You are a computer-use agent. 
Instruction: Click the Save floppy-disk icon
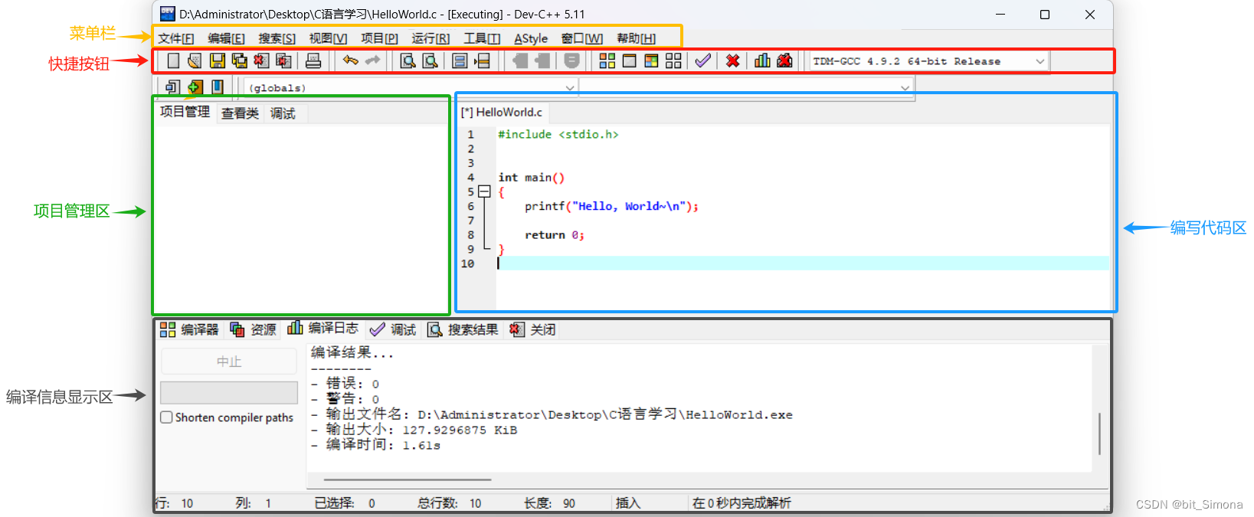[x=218, y=61]
